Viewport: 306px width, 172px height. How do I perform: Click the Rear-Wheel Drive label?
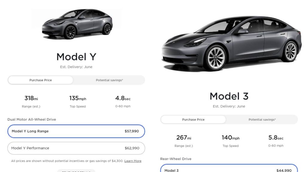176,159
